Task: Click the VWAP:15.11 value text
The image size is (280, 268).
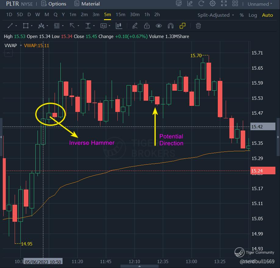Action: tap(36, 46)
